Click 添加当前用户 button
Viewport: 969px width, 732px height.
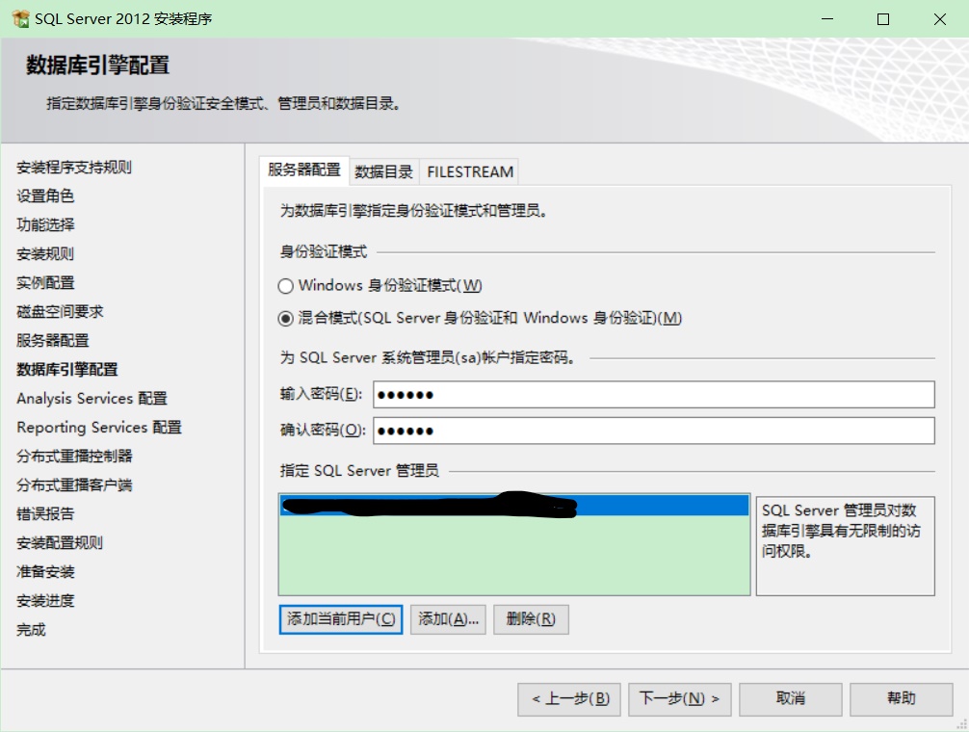pyautogui.click(x=341, y=619)
